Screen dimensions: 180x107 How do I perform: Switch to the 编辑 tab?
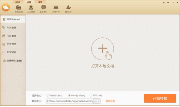[x=40, y=2]
